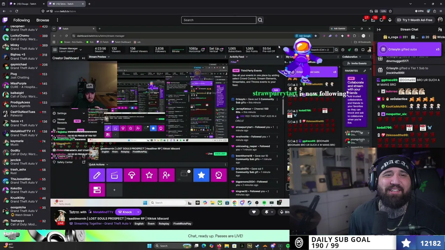Open the Start Raid parachute quick action

click(132, 175)
